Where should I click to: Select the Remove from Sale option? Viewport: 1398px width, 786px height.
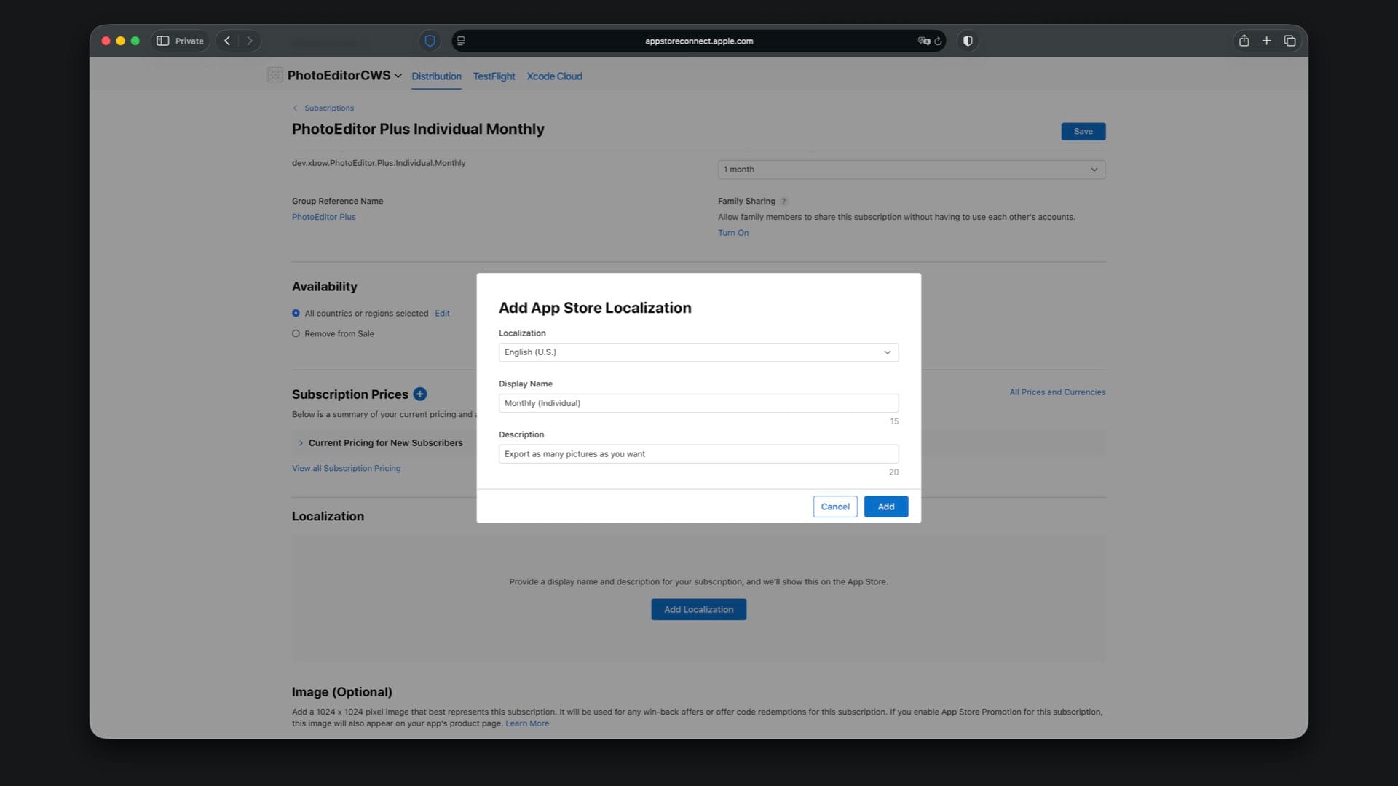[x=296, y=333]
